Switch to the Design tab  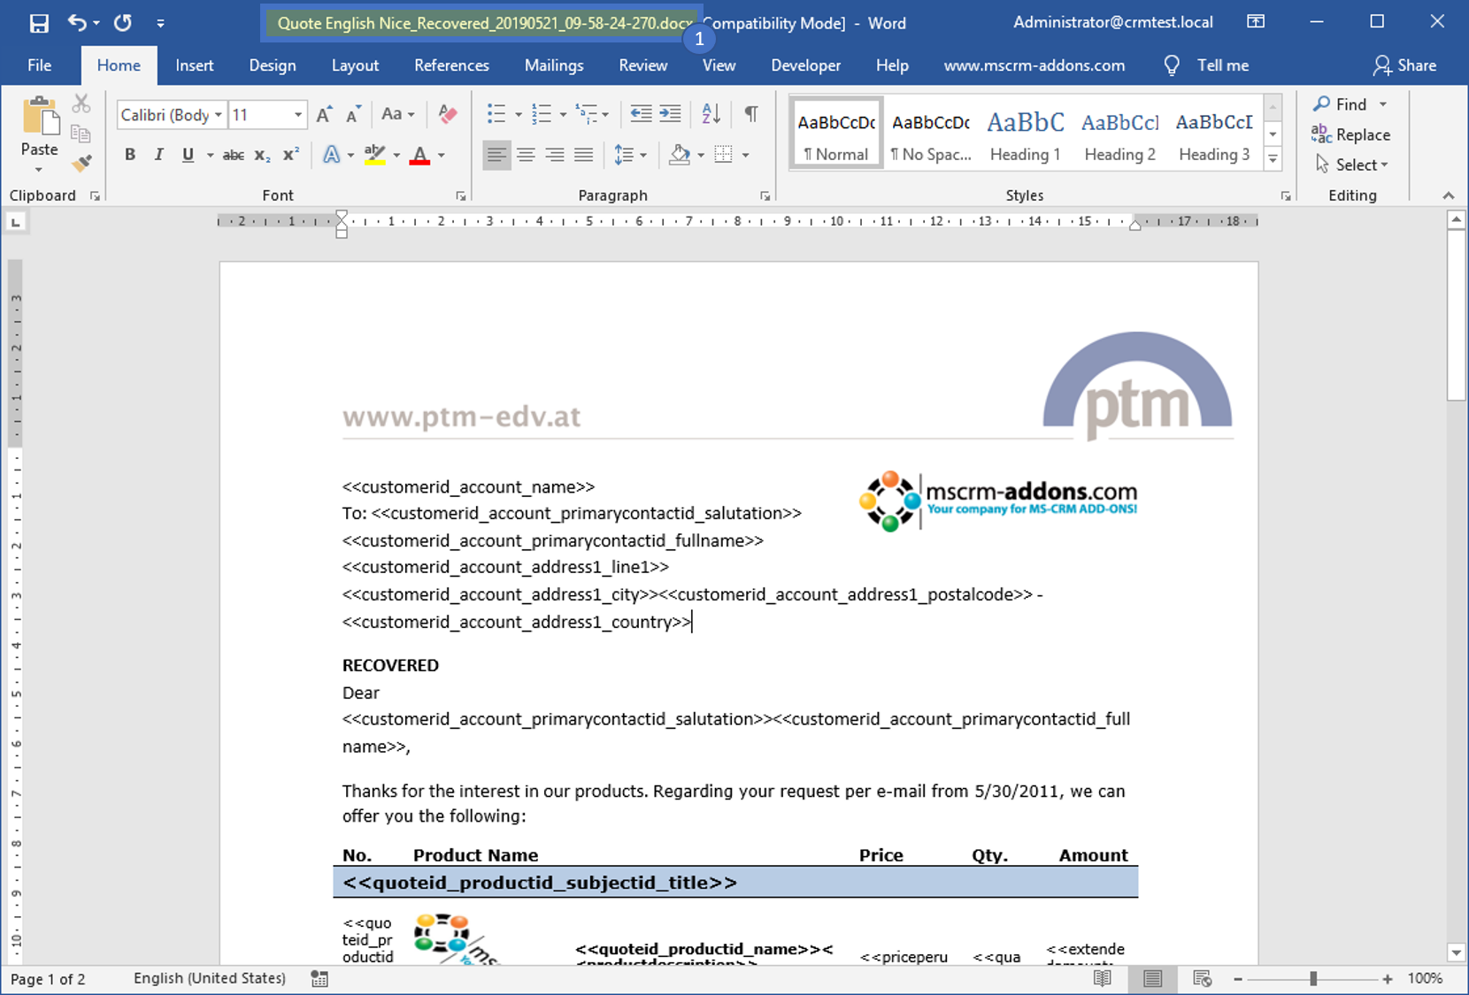click(x=273, y=65)
